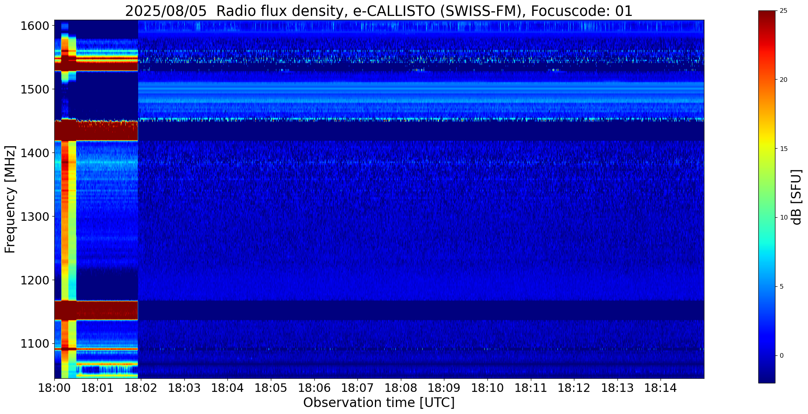Click the 18:04 time tick label

point(228,388)
